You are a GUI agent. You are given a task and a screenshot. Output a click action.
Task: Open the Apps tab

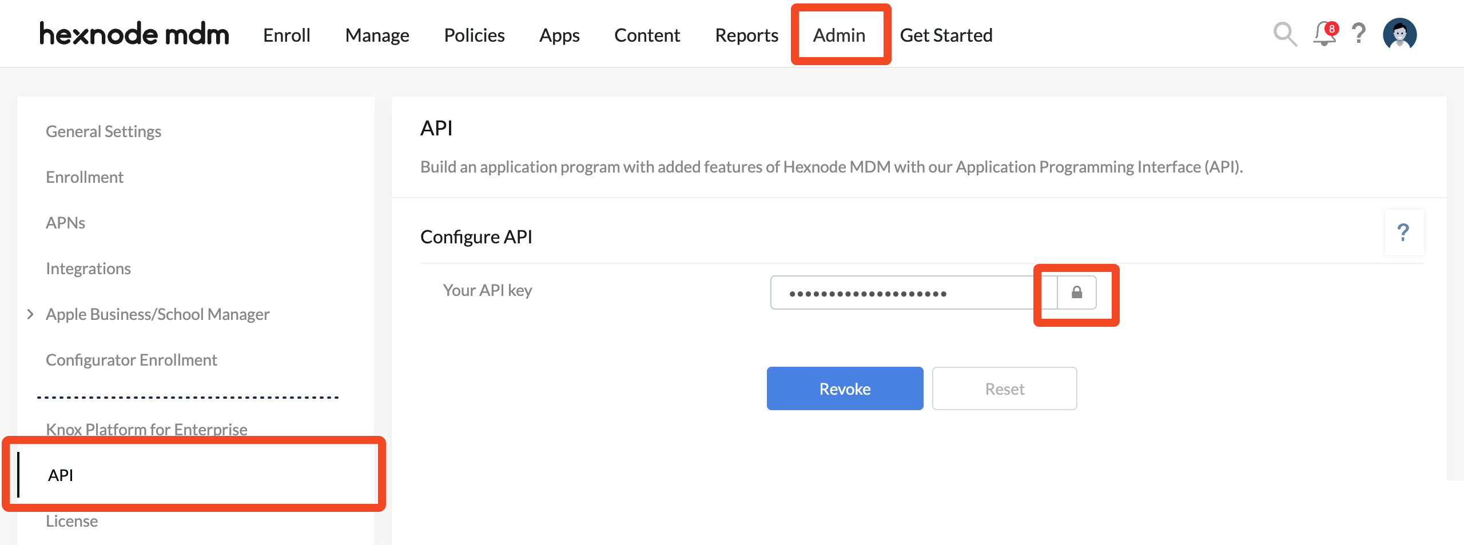[x=559, y=35]
